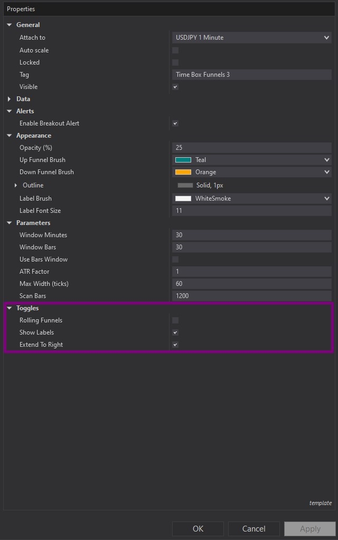Screen dimensions: 338x540
Task: Click the Cancel button
Action: point(253,528)
